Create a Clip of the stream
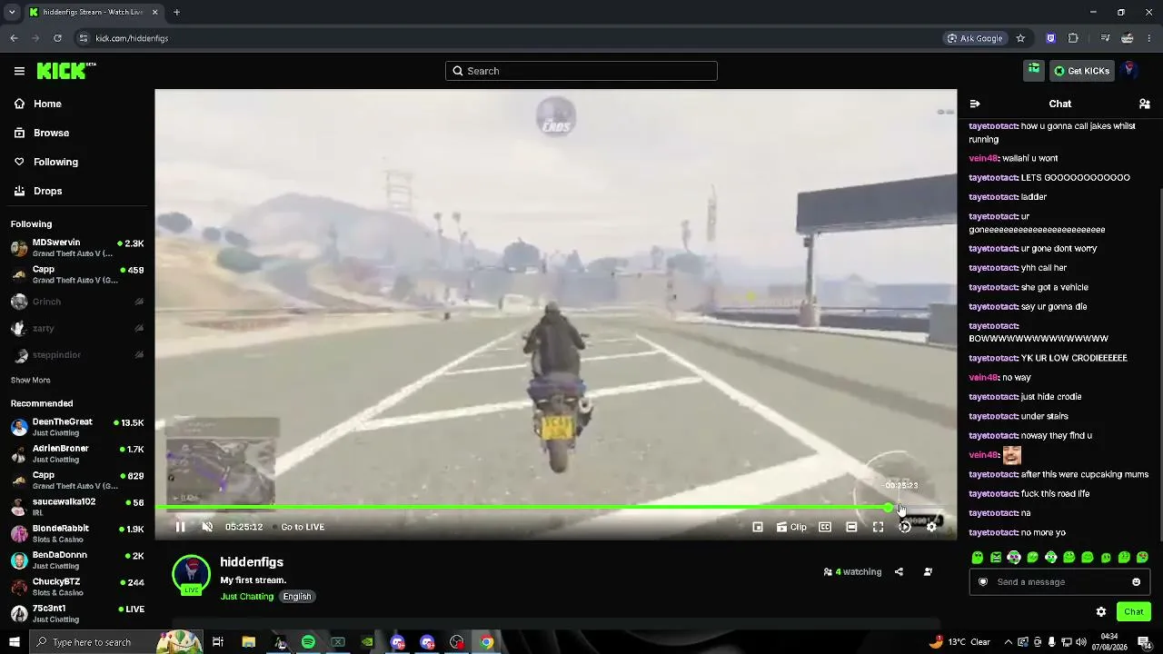1163x654 pixels. [x=791, y=527]
